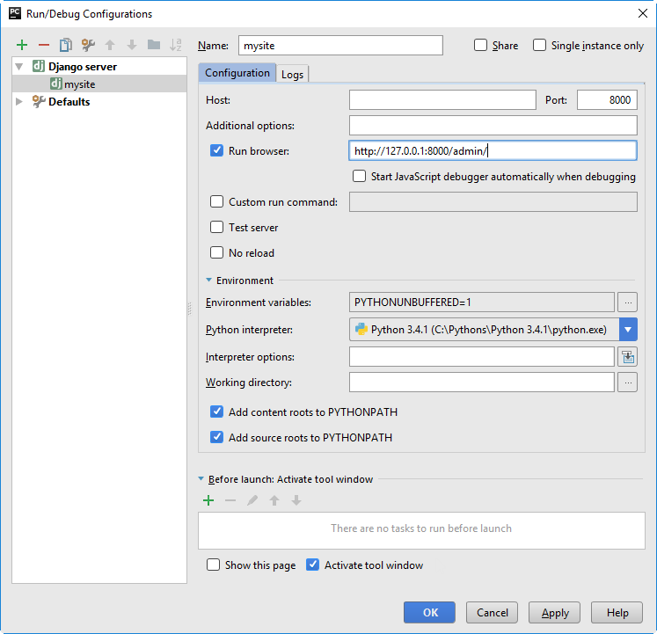Move the before-launch task up
The height and width of the screenshot is (634, 657).
pos(274,500)
